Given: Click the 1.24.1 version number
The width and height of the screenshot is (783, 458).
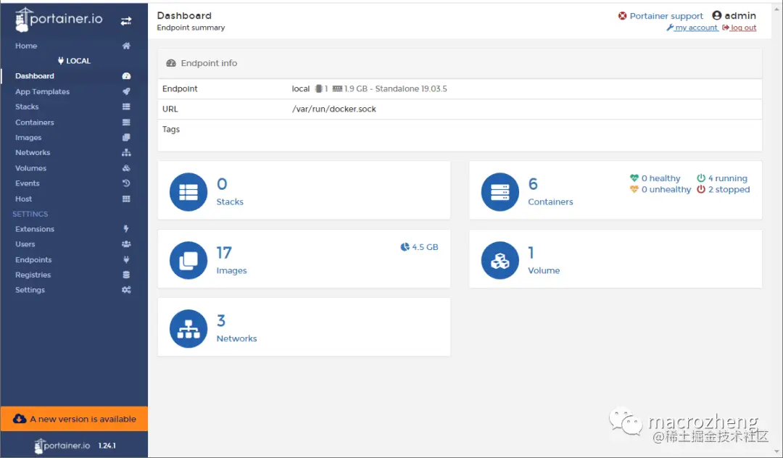Looking at the screenshot, I should [107, 446].
